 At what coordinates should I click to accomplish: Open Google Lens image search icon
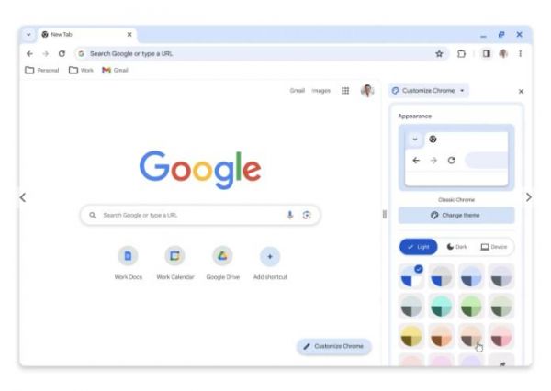(x=307, y=215)
